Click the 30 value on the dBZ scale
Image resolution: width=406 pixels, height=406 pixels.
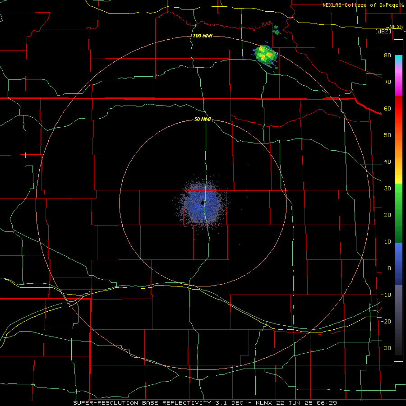[388, 189]
